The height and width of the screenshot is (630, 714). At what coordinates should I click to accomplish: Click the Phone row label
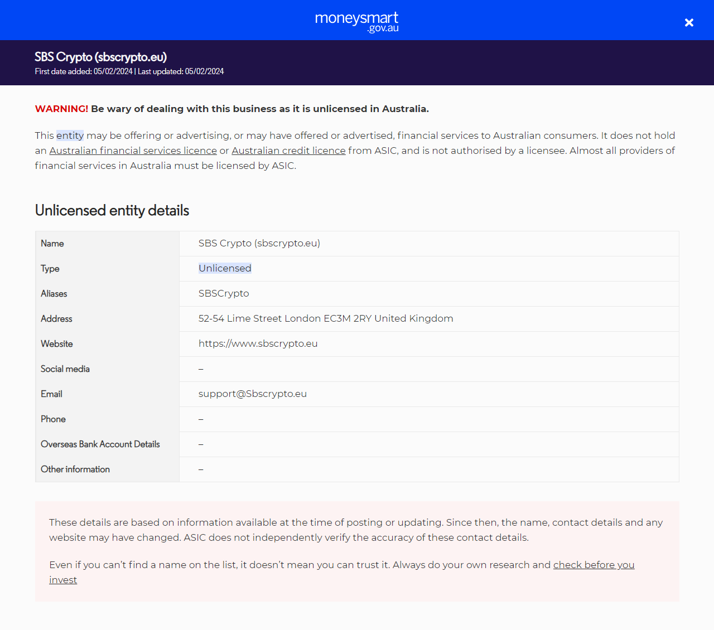[x=53, y=419]
